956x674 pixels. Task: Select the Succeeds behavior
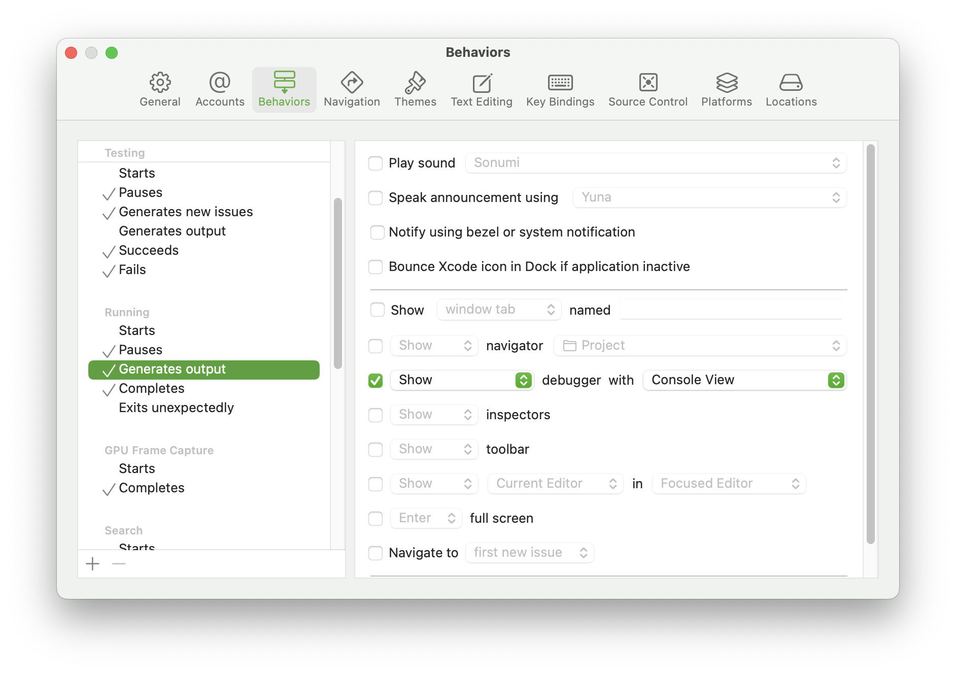pyautogui.click(x=204, y=250)
